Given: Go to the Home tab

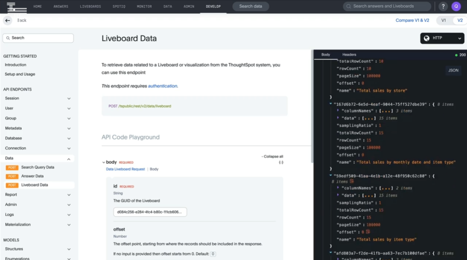Looking at the screenshot, I should [x=38, y=6].
